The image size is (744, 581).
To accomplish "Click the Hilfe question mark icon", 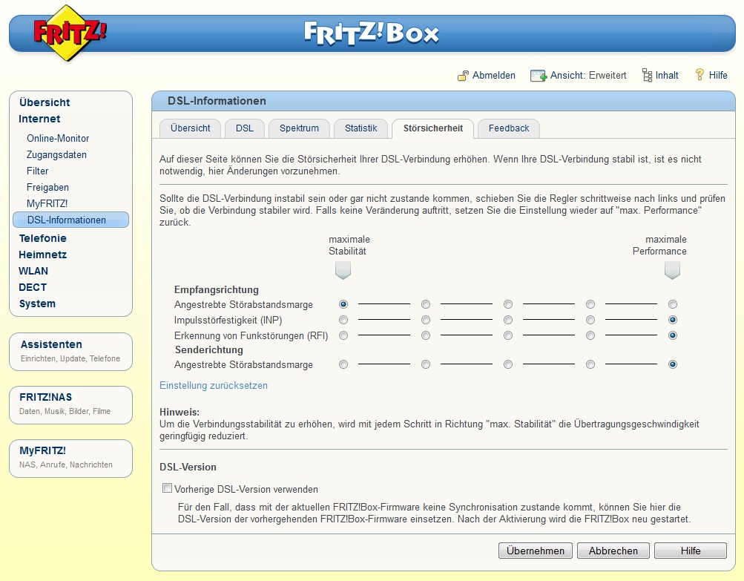I will 699,74.
